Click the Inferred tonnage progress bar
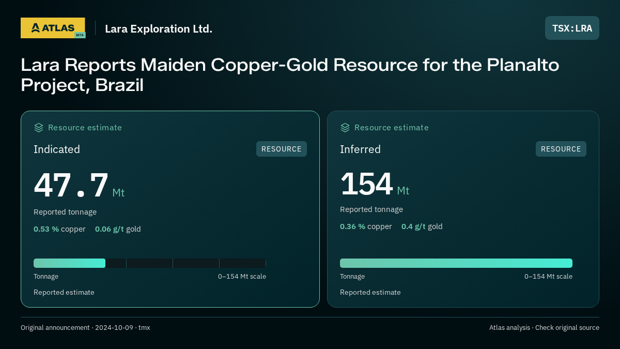 click(x=456, y=263)
